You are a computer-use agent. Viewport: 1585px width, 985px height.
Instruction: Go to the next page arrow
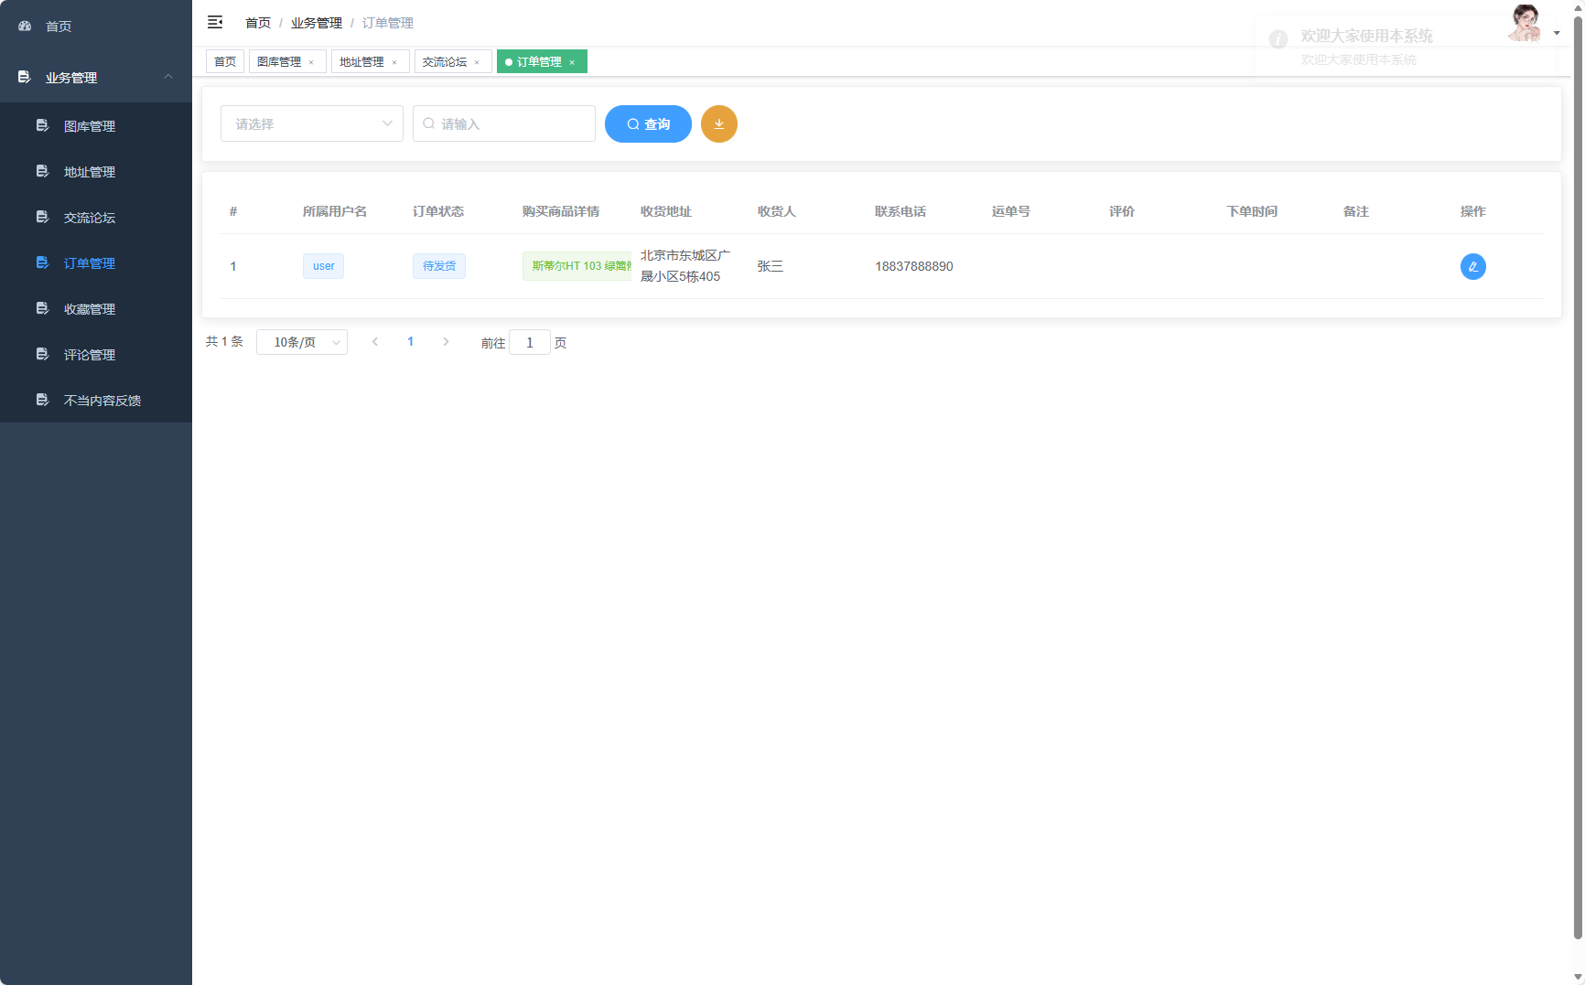pyautogui.click(x=446, y=342)
